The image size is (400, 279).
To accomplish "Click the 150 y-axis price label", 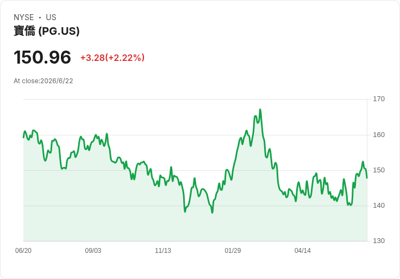I will click(x=379, y=170).
